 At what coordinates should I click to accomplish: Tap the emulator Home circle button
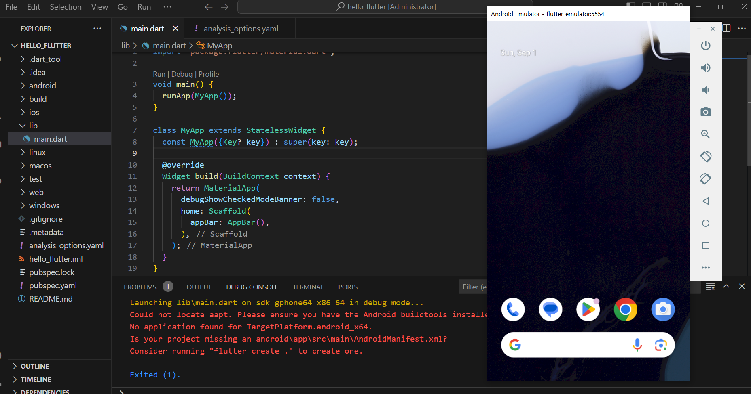coord(706,223)
